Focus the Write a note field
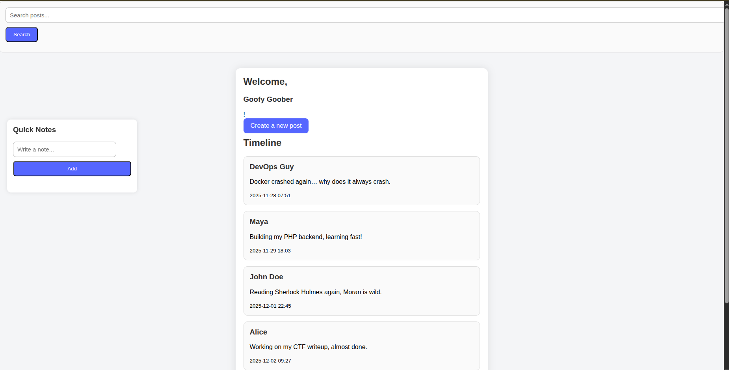 [65, 149]
